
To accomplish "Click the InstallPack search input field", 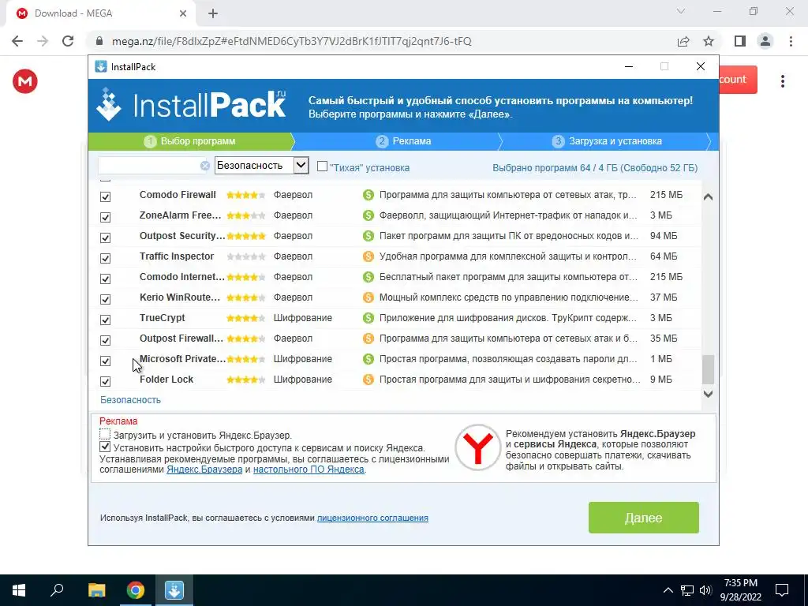I will tap(149, 166).
